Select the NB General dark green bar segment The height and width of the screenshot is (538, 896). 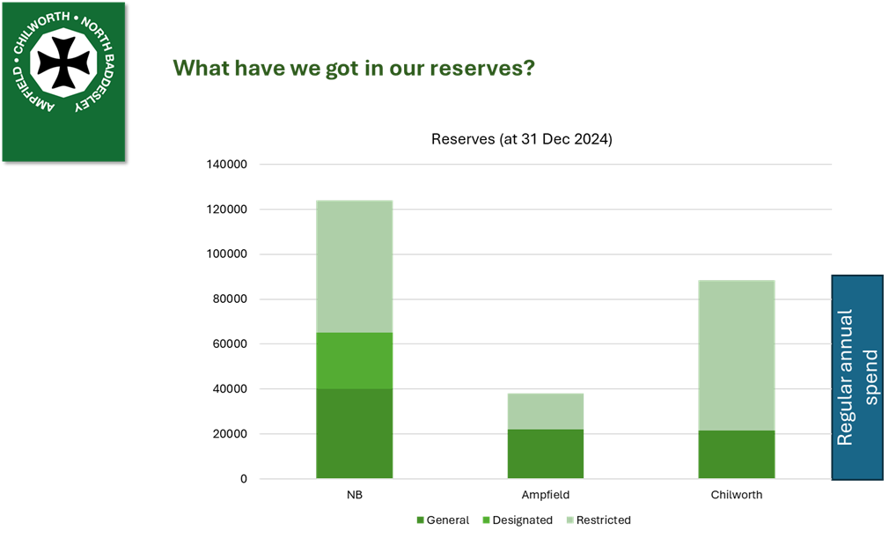pos(354,433)
